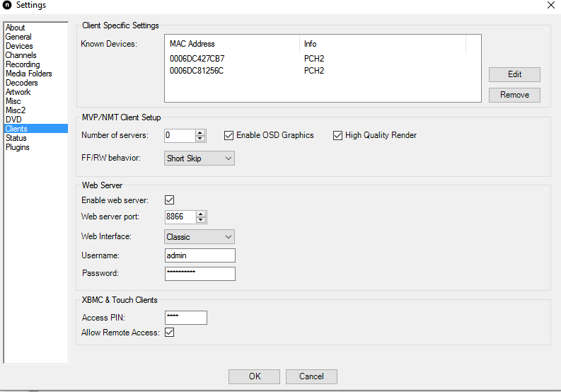Open the FF/RW behavior dropdown
The image size is (561, 392).
[x=199, y=158]
